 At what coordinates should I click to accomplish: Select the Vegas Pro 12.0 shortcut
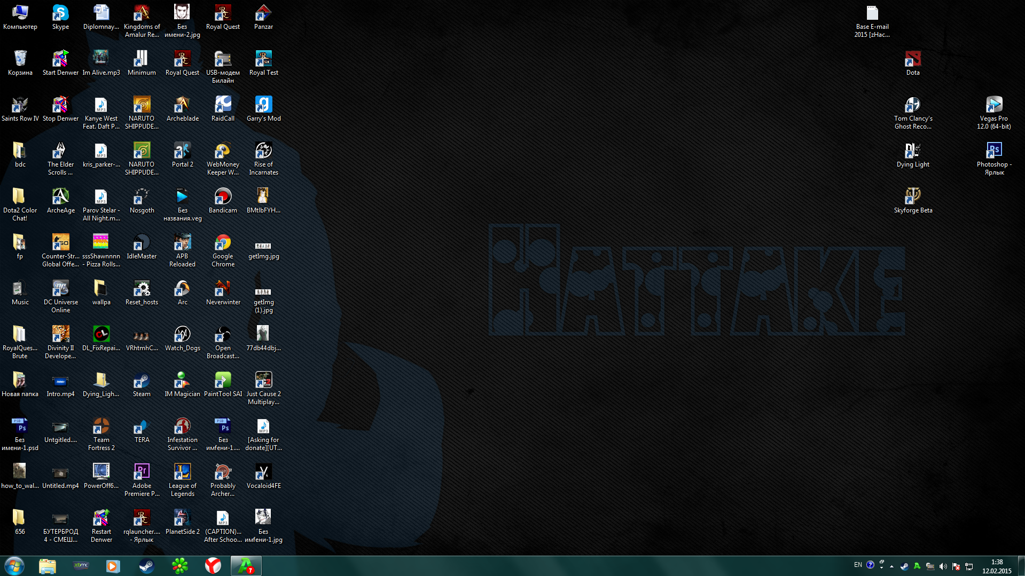pos(993,106)
